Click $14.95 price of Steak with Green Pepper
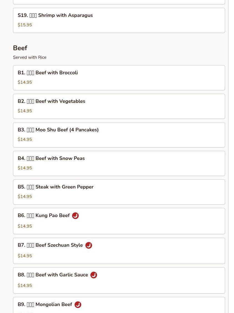The height and width of the screenshot is (313, 234). pos(25,196)
